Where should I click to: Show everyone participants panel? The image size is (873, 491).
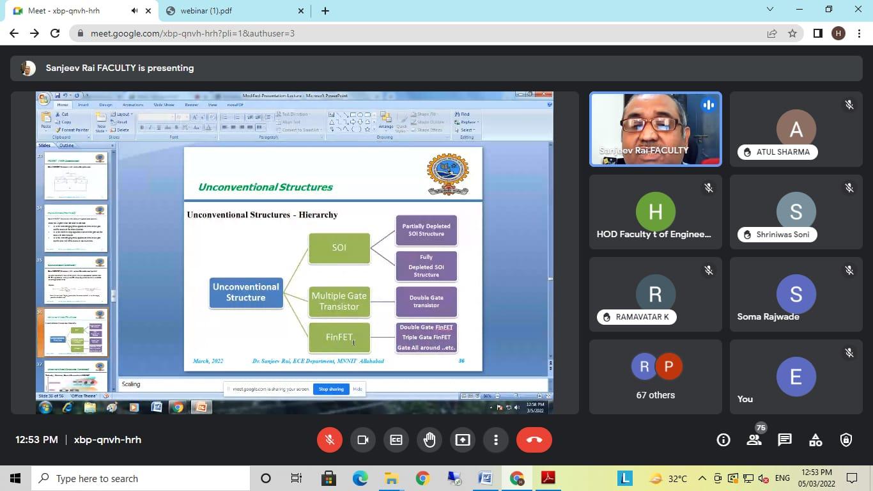(x=754, y=440)
